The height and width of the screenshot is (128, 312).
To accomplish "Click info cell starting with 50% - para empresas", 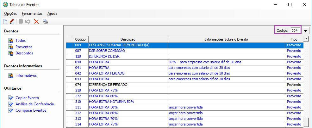I will [x=226, y=62].
